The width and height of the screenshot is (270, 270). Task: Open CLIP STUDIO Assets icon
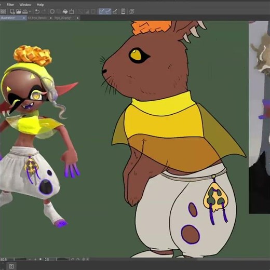pyautogui.click(x=123, y=11)
